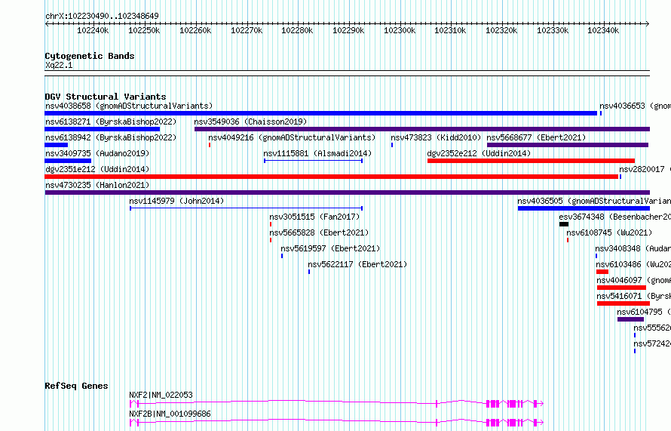Image resolution: width=671 pixels, height=431 pixels.
Task: Click nsv3051515 (Fan2017) label
Action: pos(314,217)
